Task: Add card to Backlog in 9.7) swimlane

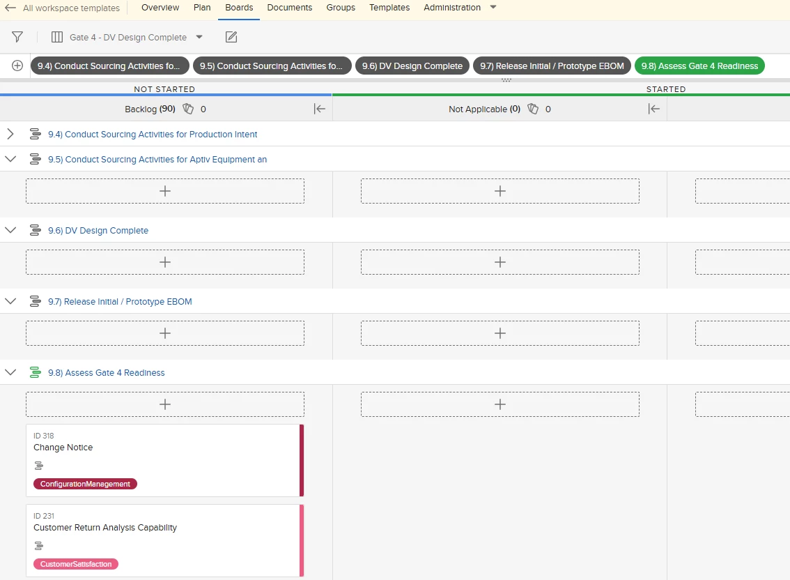Action: (164, 333)
